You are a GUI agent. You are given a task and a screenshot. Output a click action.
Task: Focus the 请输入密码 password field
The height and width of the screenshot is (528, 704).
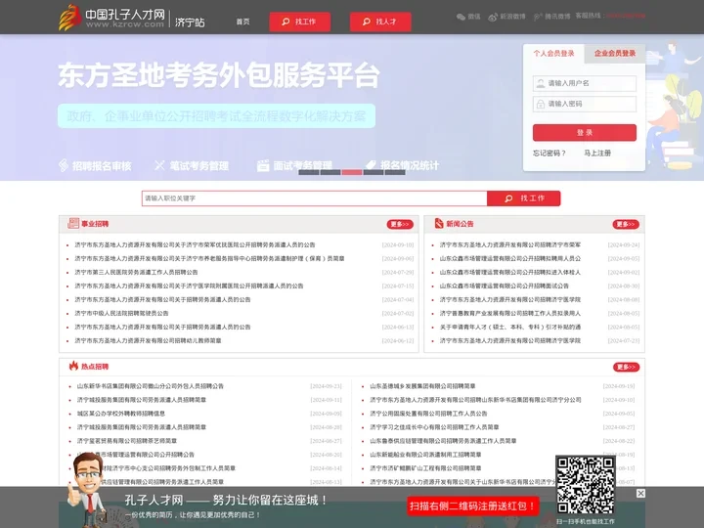tap(585, 104)
